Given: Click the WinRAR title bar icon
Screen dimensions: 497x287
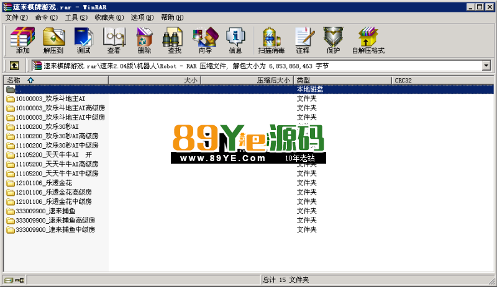Looking at the screenshot, I should 7,7.
